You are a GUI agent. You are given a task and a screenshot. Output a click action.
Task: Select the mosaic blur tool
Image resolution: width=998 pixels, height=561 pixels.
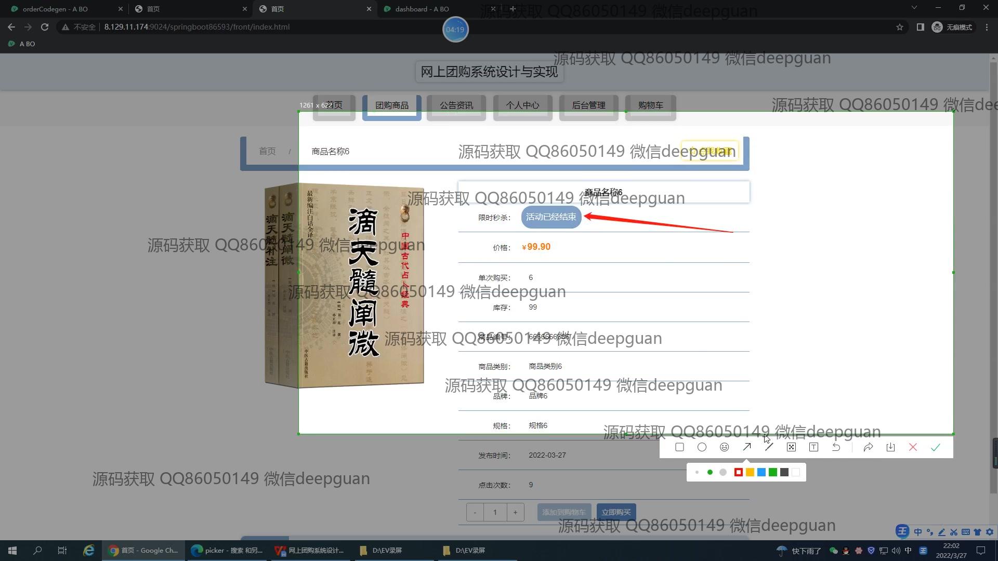pos(791,447)
